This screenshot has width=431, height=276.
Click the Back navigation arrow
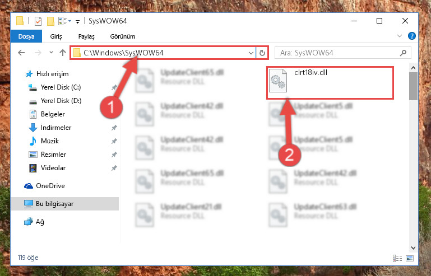coord(21,53)
